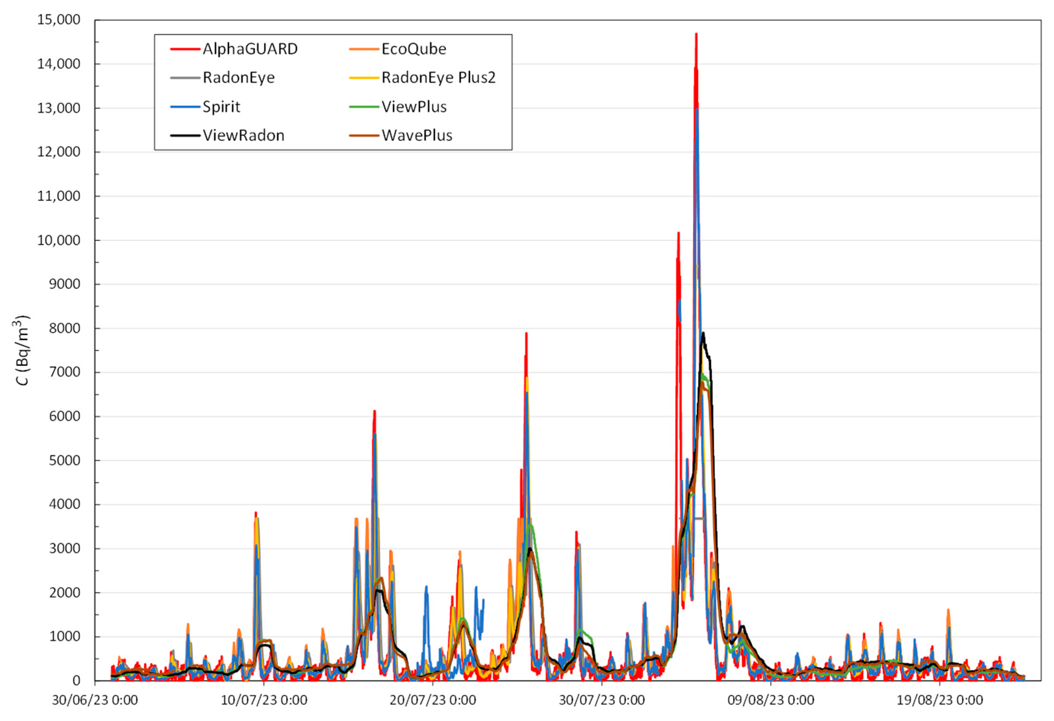The image size is (1054, 721).
Task: Click the 8000 y-axis tick label
Action: tap(64, 328)
